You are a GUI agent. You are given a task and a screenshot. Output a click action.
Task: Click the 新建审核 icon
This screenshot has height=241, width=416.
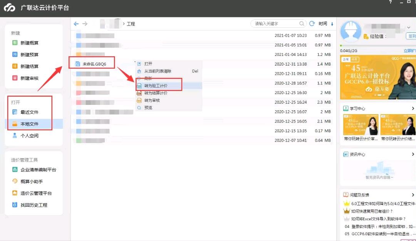point(15,78)
